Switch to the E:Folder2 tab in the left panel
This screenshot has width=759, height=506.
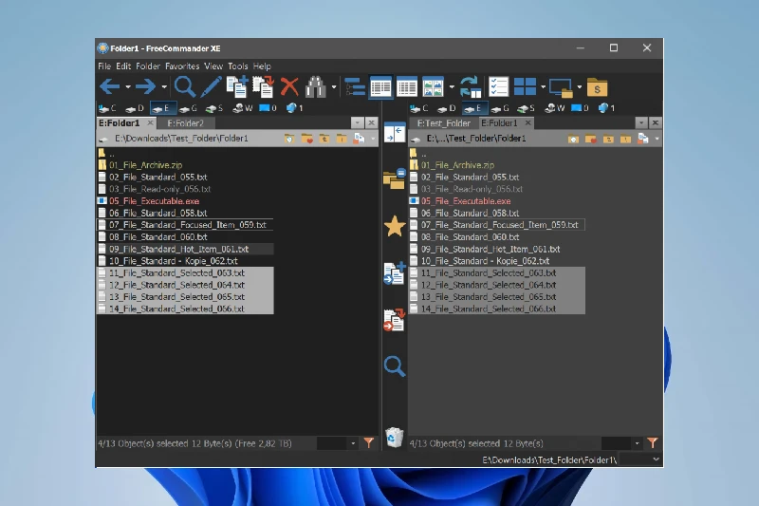(x=185, y=123)
